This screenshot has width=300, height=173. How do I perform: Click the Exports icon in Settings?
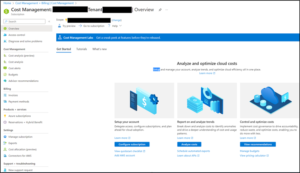pos(5,143)
